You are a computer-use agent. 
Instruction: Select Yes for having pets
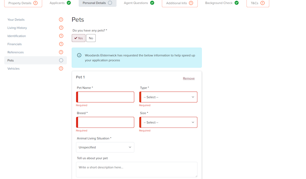(x=79, y=38)
